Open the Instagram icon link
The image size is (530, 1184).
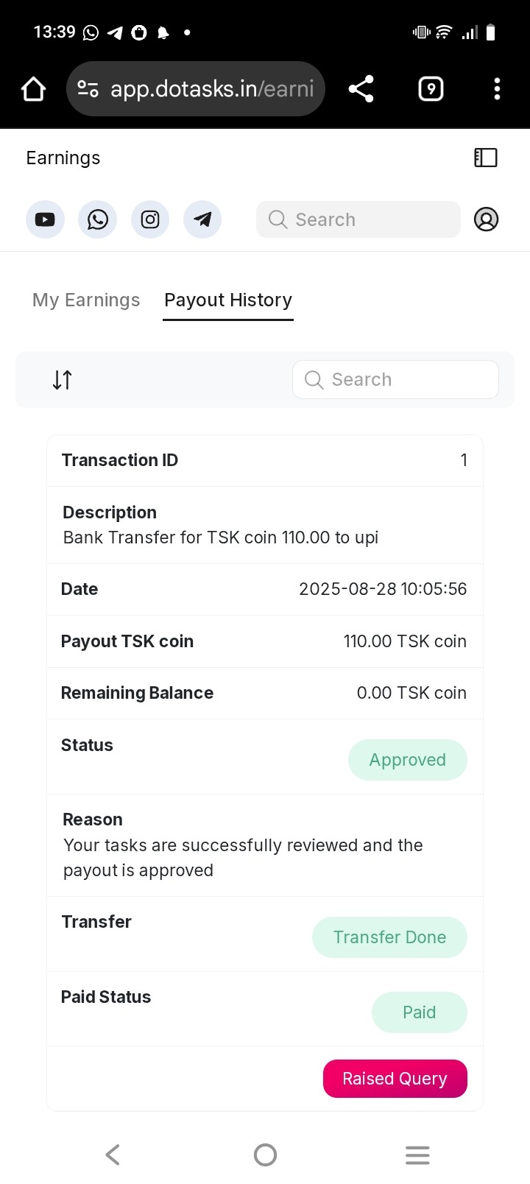point(150,219)
